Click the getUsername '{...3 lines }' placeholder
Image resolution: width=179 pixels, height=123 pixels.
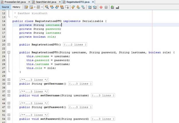click(80, 84)
